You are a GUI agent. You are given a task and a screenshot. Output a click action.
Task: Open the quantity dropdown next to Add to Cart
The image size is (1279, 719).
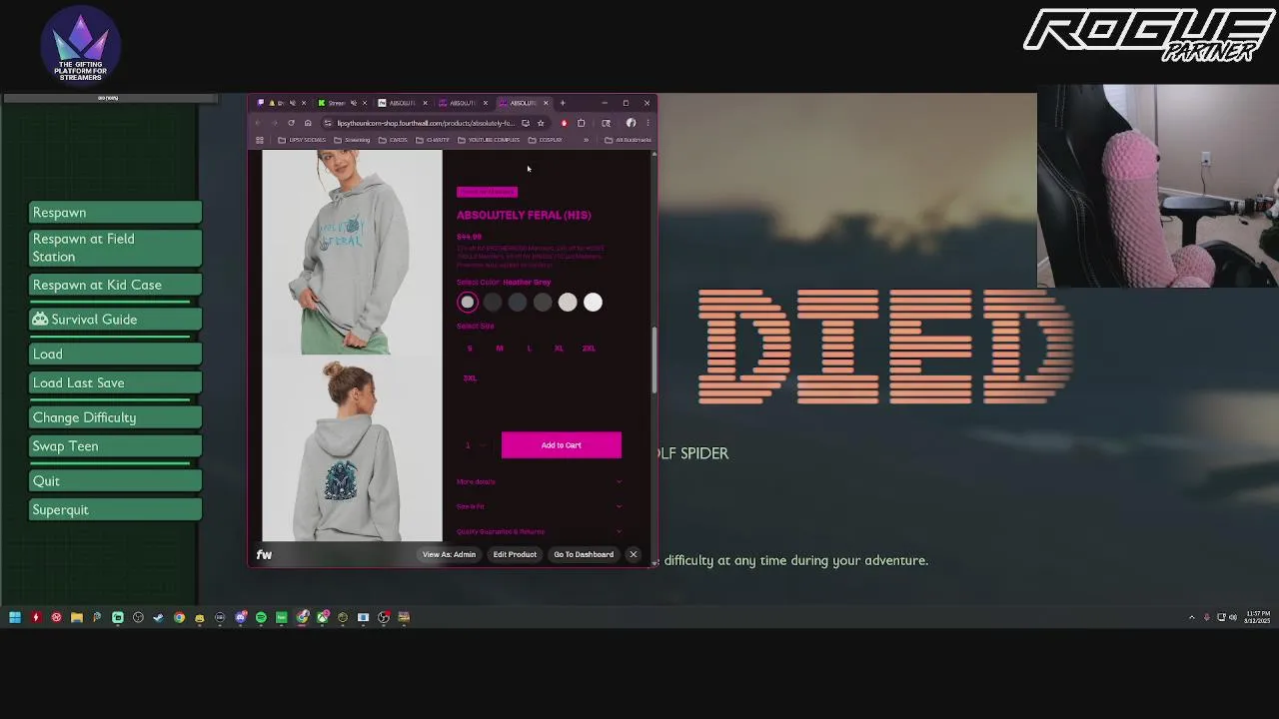[x=474, y=445]
